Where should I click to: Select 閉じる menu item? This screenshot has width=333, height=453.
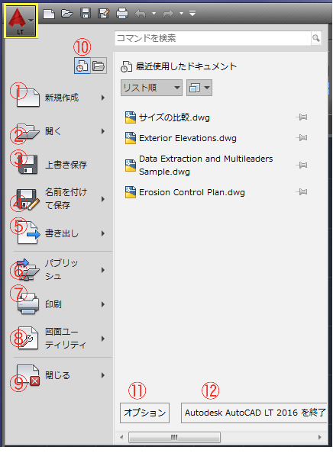tap(61, 375)
